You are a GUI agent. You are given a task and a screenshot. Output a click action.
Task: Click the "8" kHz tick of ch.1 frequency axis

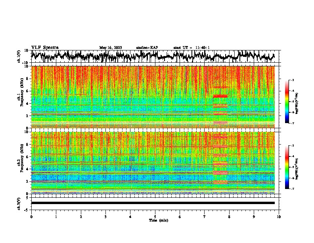28,79
